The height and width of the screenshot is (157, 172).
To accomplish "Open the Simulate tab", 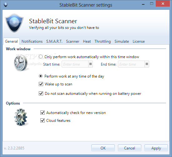I will (122, 41).
